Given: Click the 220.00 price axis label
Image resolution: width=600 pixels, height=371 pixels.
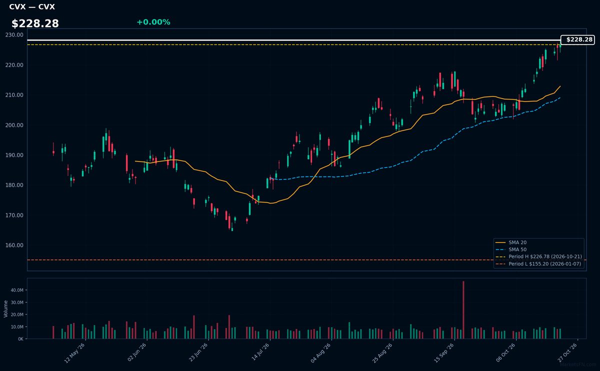Looking at the screenshot, I should point(14,65).
